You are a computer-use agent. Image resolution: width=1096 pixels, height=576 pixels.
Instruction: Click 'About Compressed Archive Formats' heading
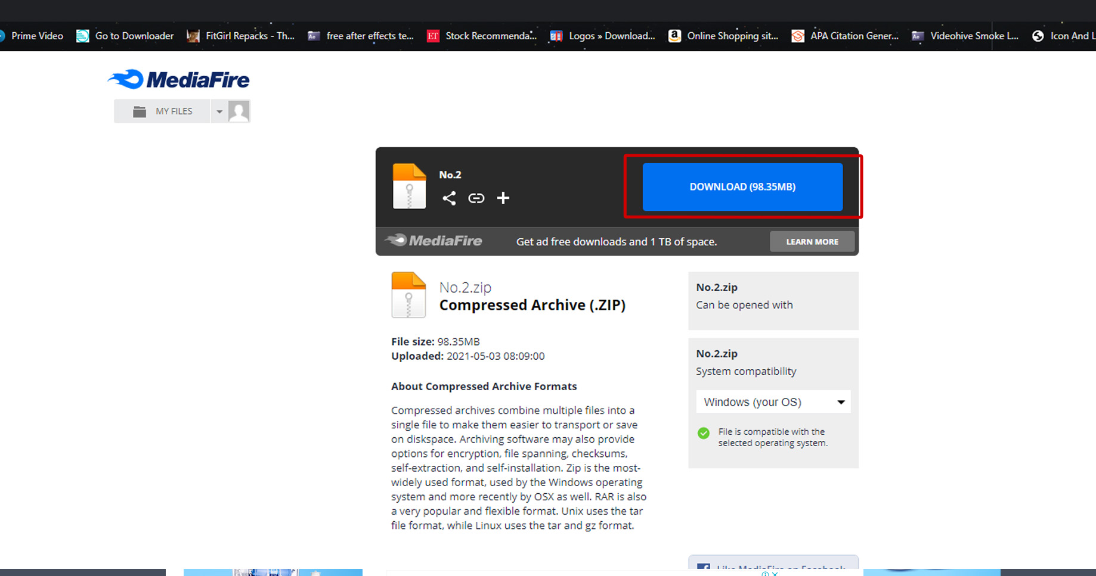click(x=484, y=386)
